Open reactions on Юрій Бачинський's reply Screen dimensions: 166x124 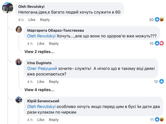(159, 120)
